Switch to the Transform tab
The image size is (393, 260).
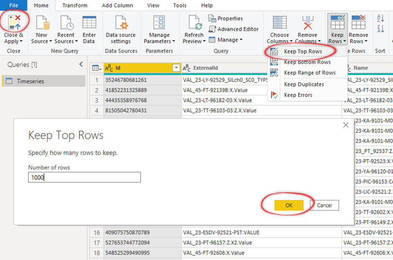(x=75, y=5)
